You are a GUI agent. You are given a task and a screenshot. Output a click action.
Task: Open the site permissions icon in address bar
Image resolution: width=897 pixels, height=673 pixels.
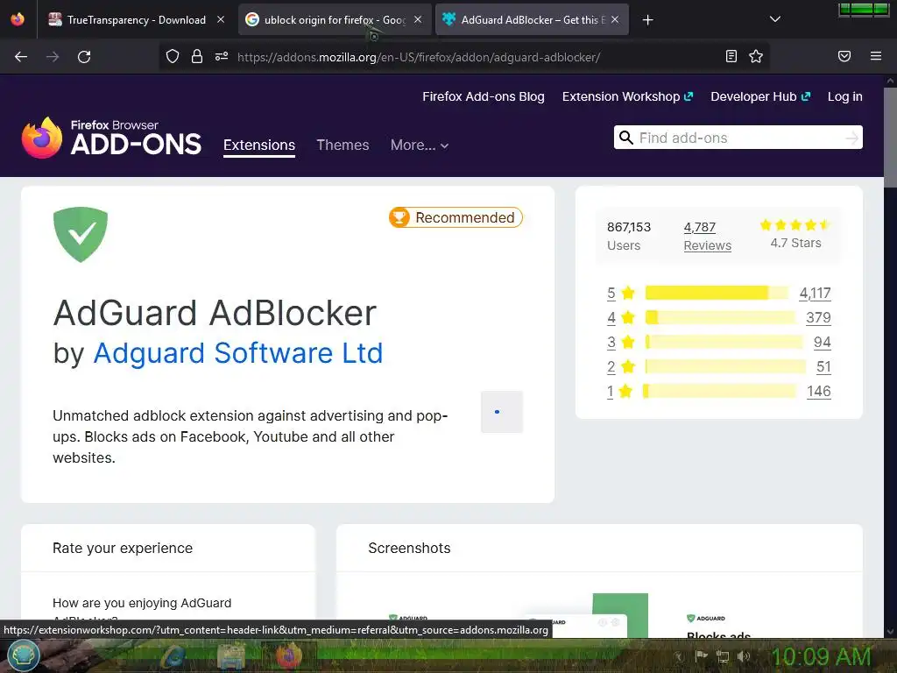(222, 56)
